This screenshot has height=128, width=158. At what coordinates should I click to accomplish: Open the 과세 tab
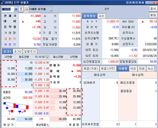tap(142, 69)
